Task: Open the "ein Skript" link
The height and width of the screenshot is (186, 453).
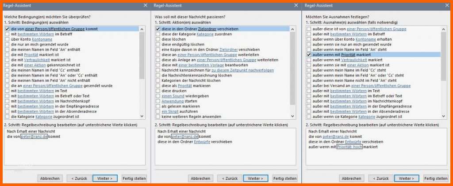Action: click(169, 111)
